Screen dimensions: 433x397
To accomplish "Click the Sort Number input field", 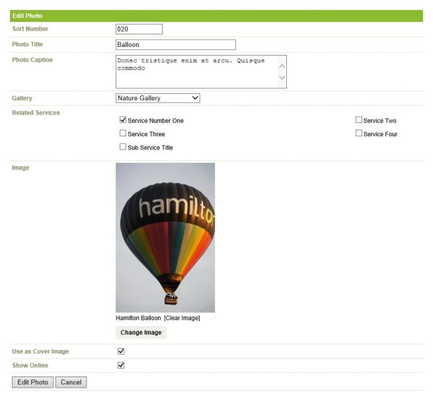I will click(139, 29).
